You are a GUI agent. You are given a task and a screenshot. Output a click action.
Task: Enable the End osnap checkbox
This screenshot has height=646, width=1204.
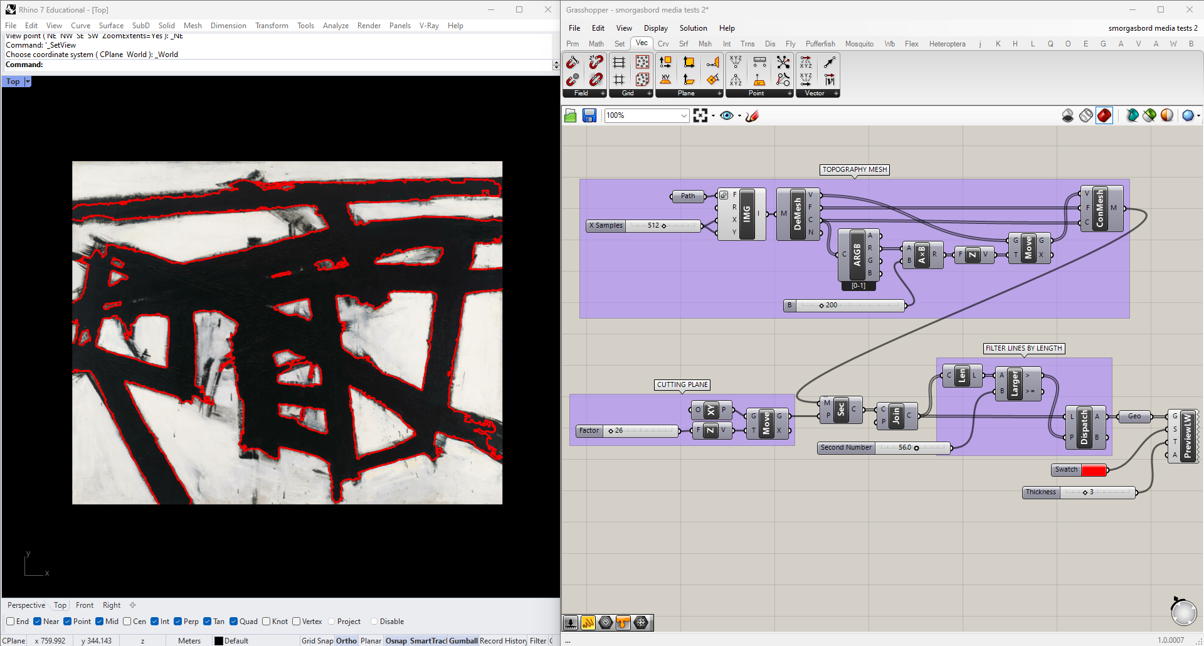coord(11,622)
